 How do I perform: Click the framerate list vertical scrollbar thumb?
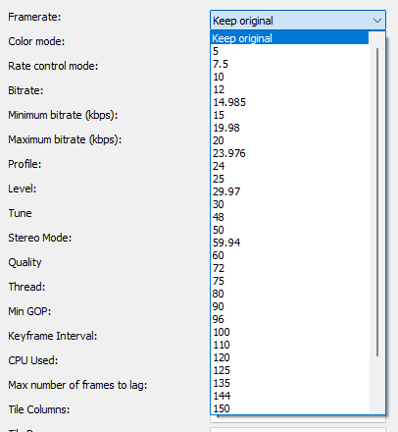pos(377,202)
